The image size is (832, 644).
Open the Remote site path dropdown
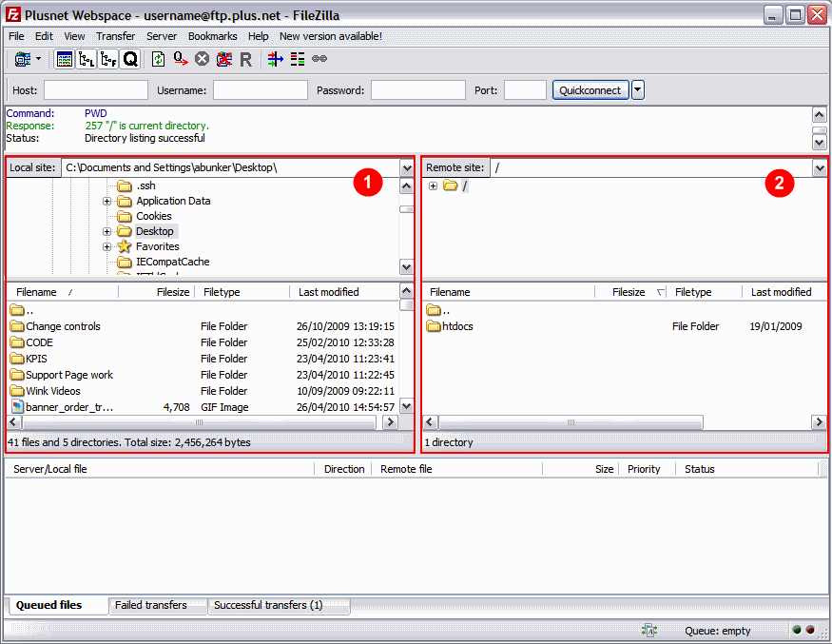820,168
